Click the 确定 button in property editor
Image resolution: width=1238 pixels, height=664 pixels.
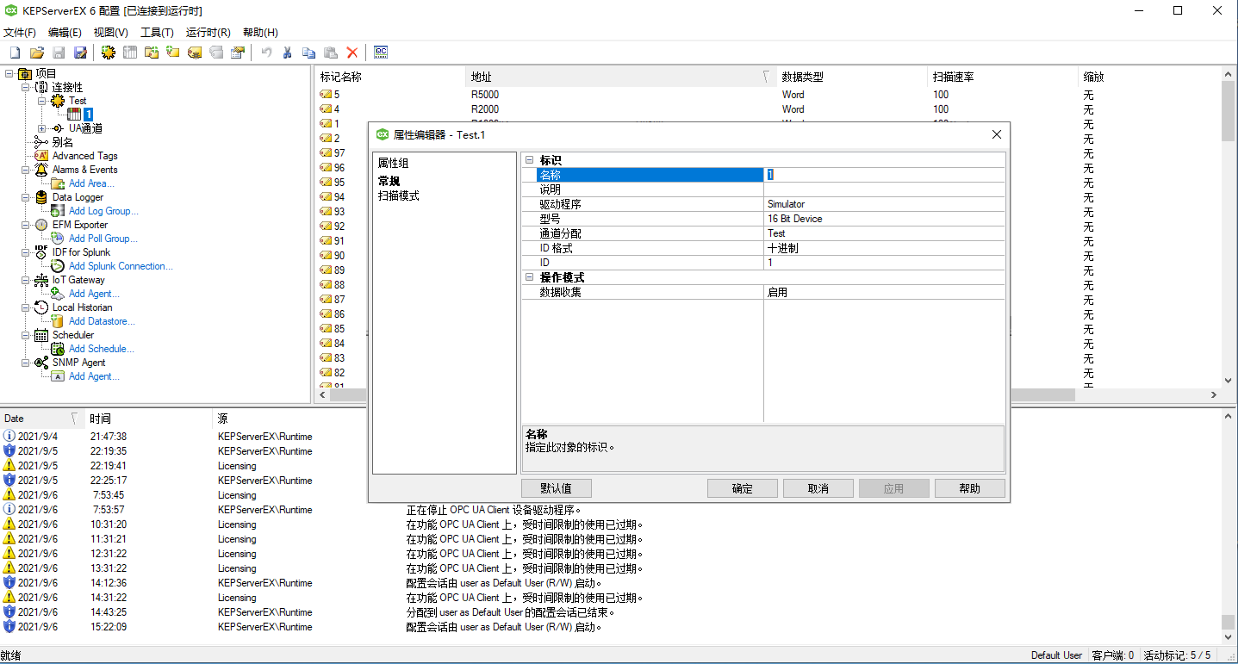point(743,488)
